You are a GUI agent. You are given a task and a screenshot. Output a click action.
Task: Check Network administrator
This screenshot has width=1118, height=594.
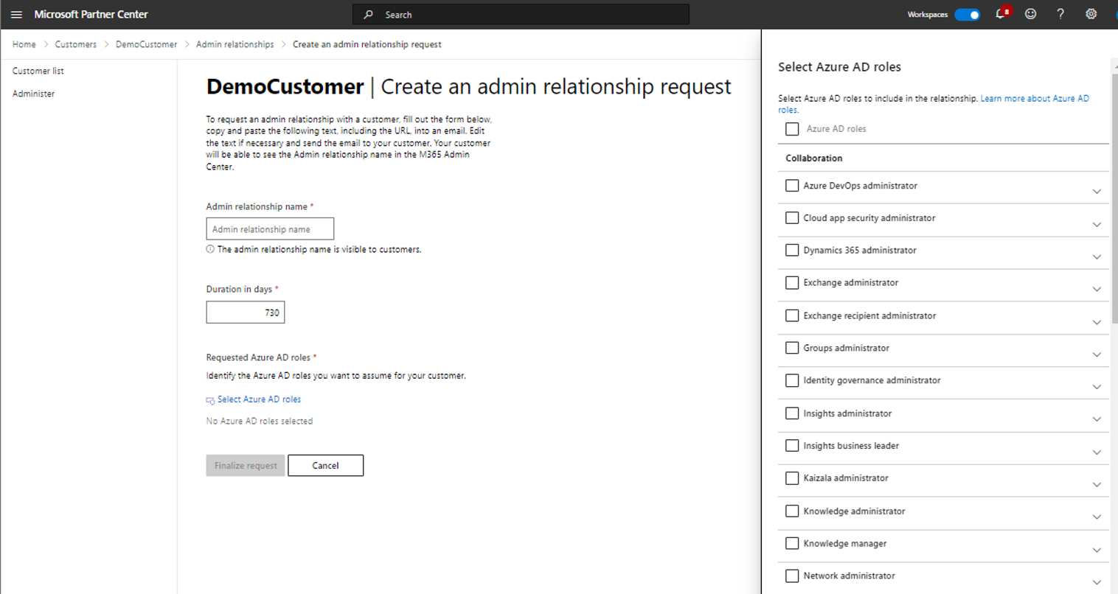[792, 576]
